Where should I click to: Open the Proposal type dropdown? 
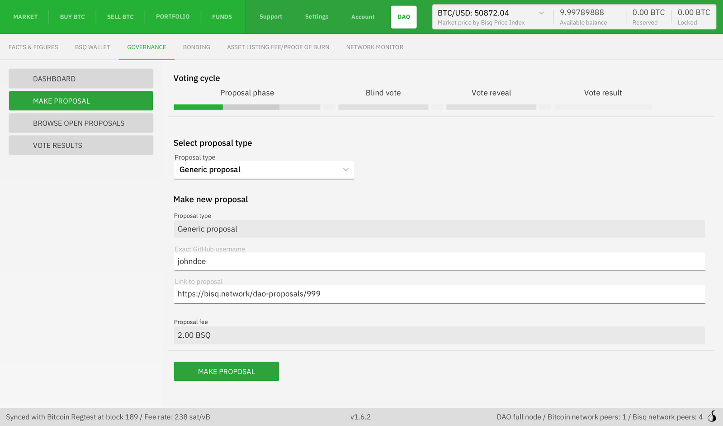pyautogui.click(x=264, y=170)
